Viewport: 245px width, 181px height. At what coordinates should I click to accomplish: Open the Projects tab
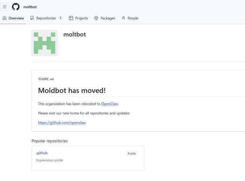(x=81, y=18)
